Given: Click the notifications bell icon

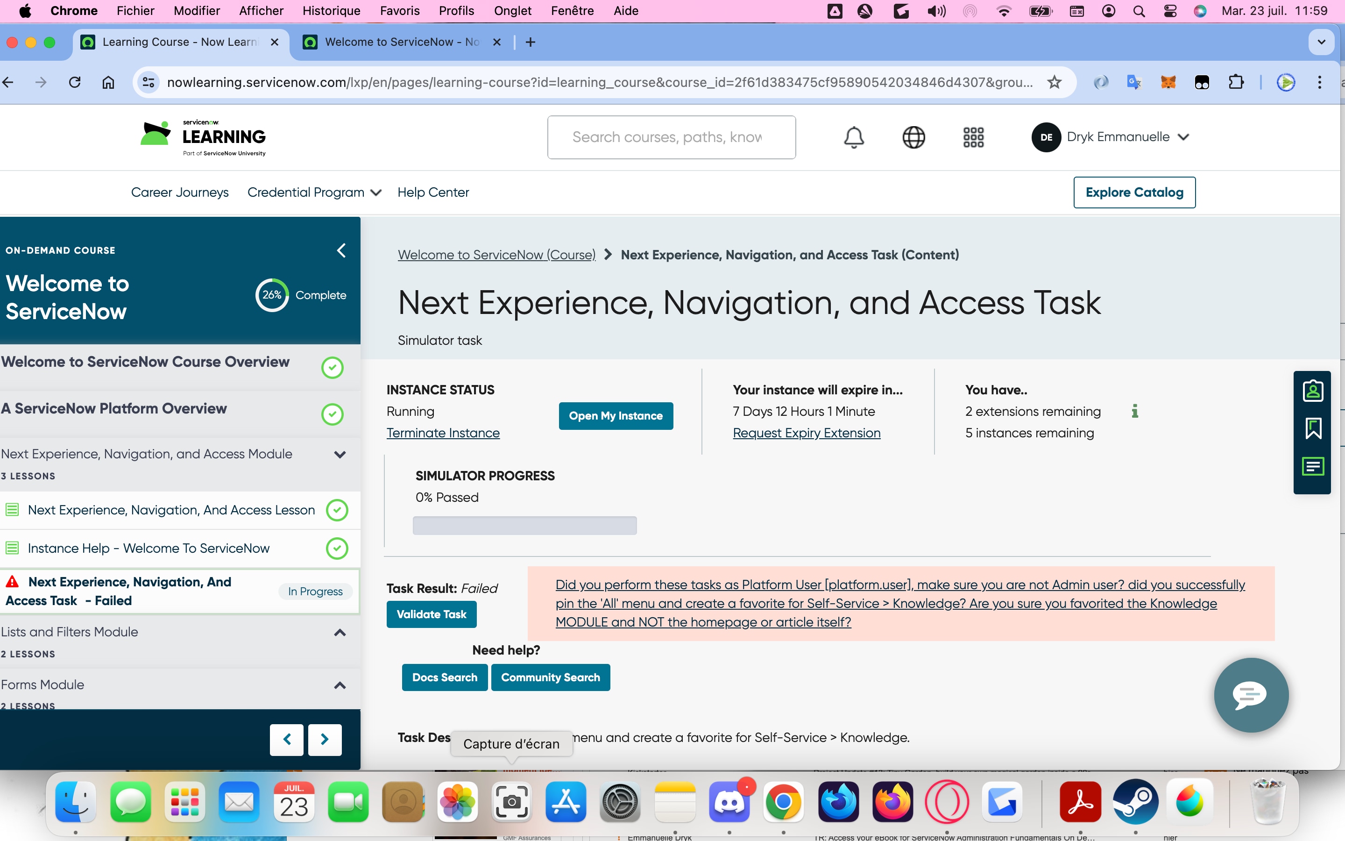Looking at the screenshot, I should (x=854, y=137).
